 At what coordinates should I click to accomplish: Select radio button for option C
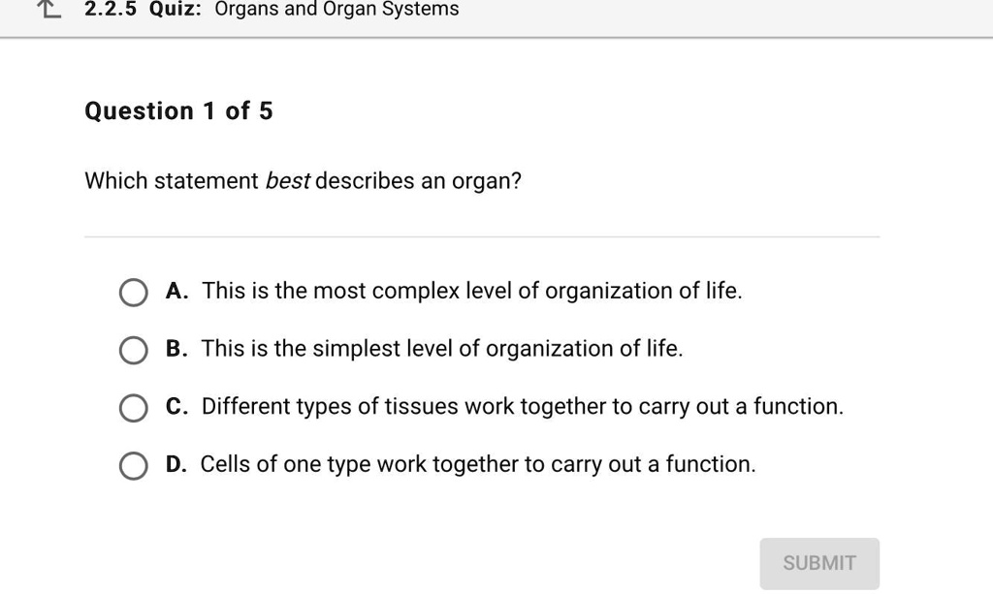(133, 409)
